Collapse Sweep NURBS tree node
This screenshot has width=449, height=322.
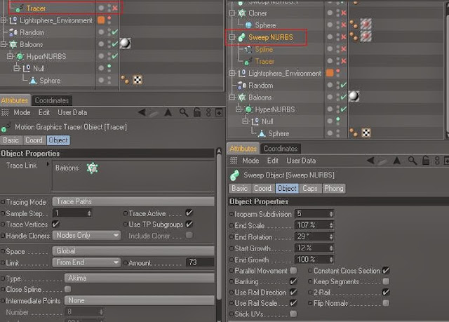(232, 37)
